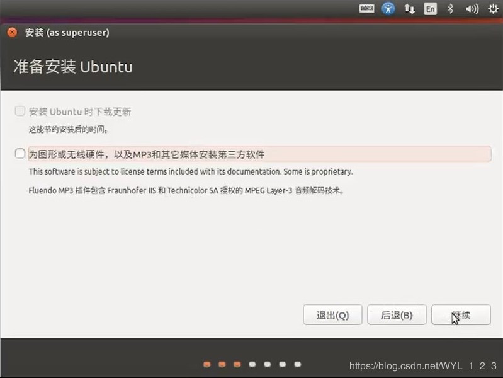The width and height of the screenshot is (503, 378).
Task: Click the 为图形或无线硬件 third-party software label
Action: 259,154
